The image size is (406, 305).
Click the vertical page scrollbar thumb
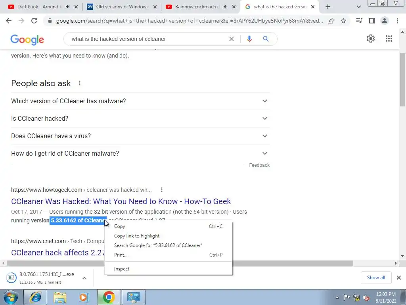402,79
